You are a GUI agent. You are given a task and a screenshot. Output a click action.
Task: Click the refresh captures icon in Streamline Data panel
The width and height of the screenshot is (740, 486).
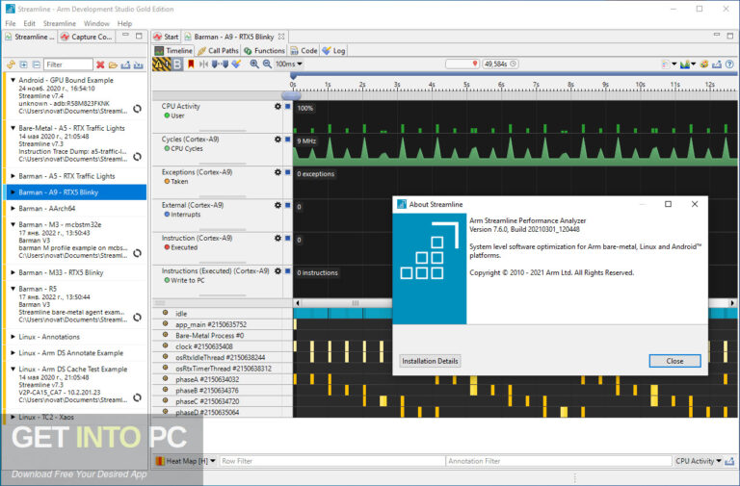pos(11,64)
